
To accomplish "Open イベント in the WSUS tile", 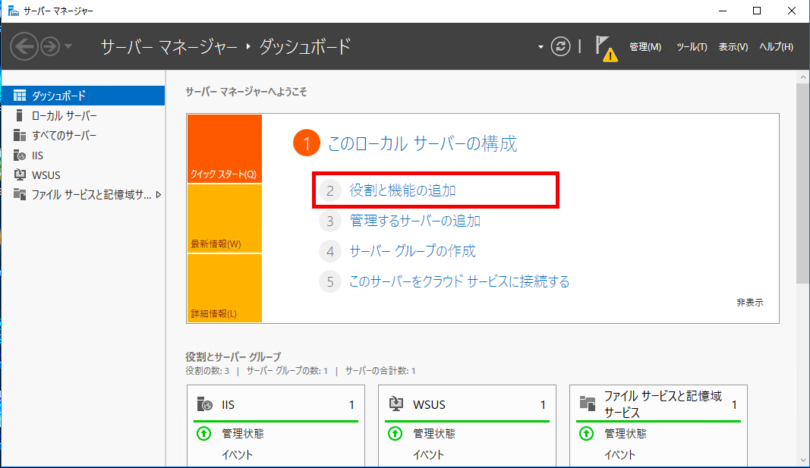I will click(x=428, y=454).
